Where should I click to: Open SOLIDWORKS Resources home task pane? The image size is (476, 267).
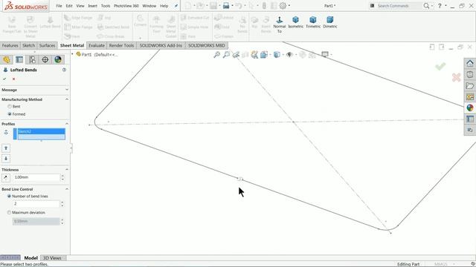tap(470, 63)
